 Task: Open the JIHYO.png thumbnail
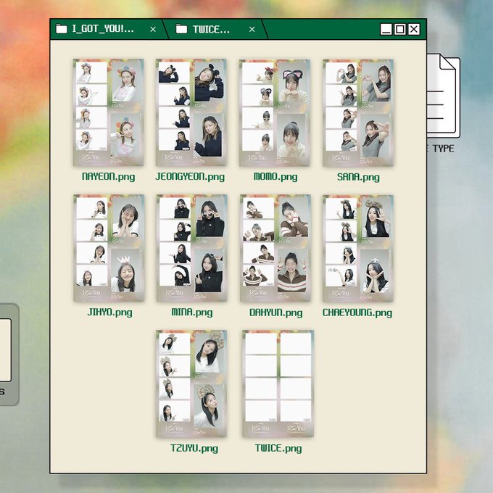109,248
